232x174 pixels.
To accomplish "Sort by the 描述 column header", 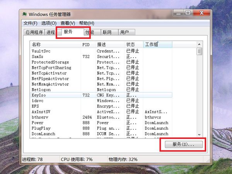I will pos(110,44).
